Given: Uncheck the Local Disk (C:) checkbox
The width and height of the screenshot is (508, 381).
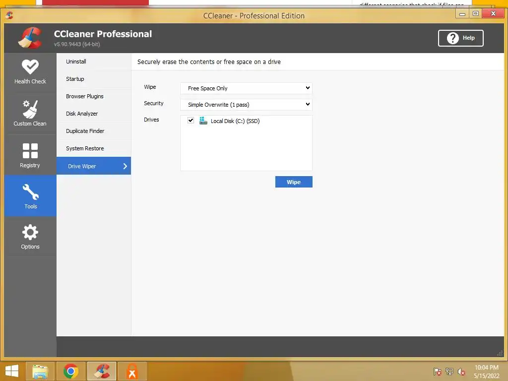Looking at the screenshot, I should coord(191,121).
